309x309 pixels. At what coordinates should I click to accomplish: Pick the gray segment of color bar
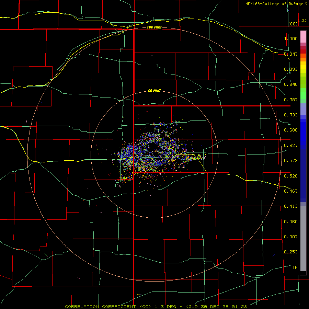[303, 239]
